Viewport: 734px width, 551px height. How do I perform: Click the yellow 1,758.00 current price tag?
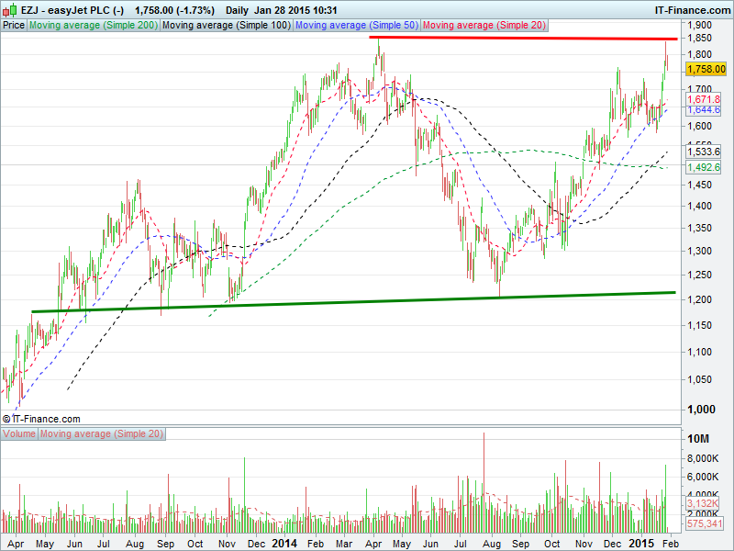click(705, 68)
